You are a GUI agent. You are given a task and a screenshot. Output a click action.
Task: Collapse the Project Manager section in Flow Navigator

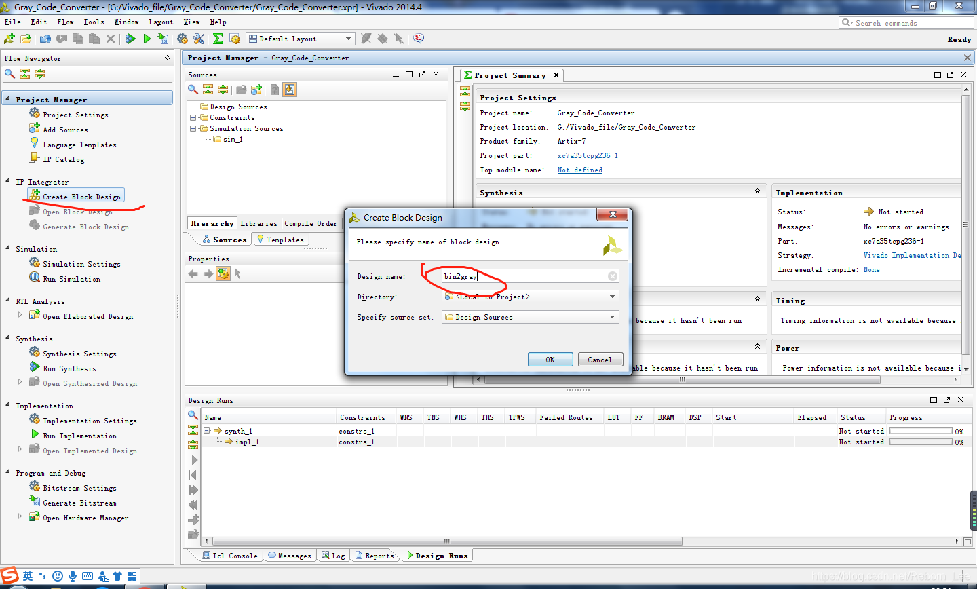click(x=8, y=99)
